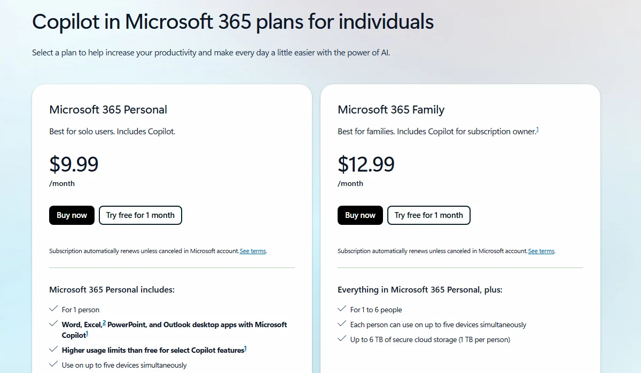Start the free month trial of Personal

tap(140, 215)
